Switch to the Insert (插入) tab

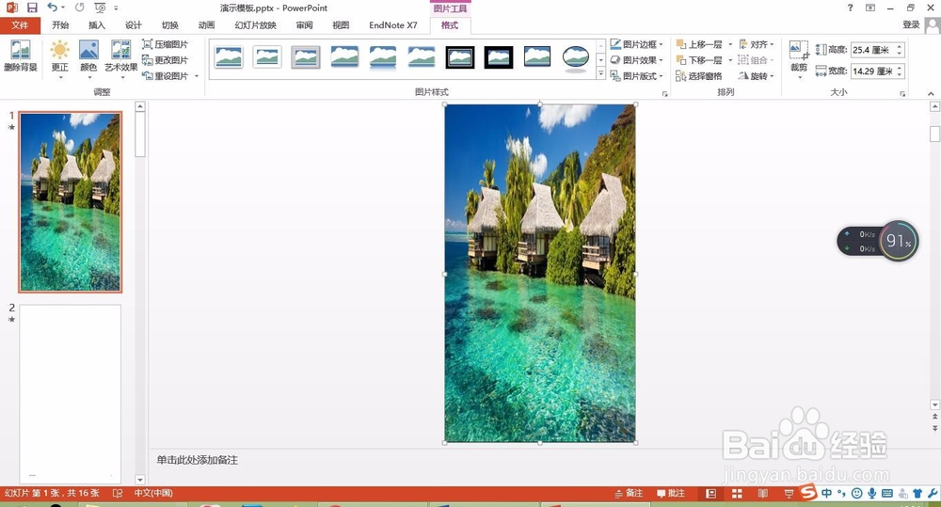pyautogui.click(x=97, y=25)
